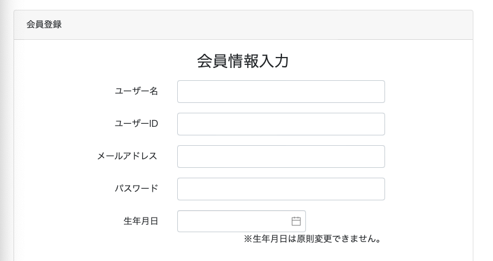Viewport: 493px width, 261px height.
Task: Focus the ユーザーID text box
Action: tap(281, 124)
